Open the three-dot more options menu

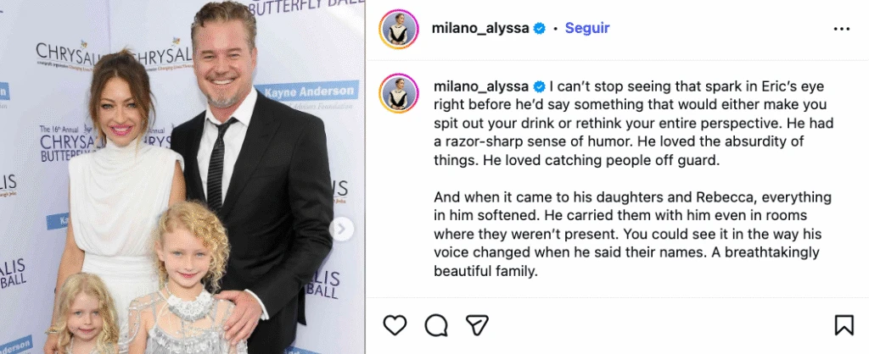tap(841, 29)
